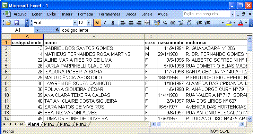Decrease indent
Screen dimensions: 253x134
pos(199,23)
